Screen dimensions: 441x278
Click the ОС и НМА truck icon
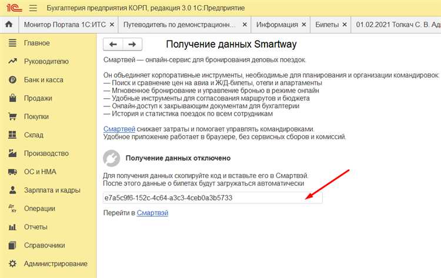point(12,172)
